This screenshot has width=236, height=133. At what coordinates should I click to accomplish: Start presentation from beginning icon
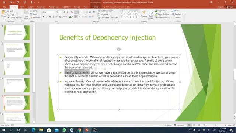tap(25, 3)
